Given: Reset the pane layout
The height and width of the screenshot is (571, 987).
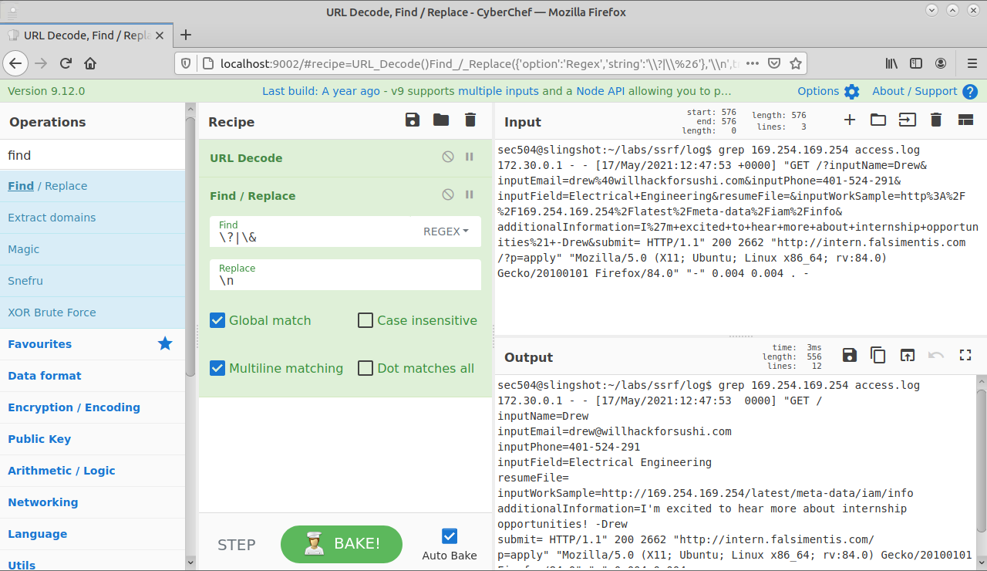Looking at the screenshot, I should [965, 120].
